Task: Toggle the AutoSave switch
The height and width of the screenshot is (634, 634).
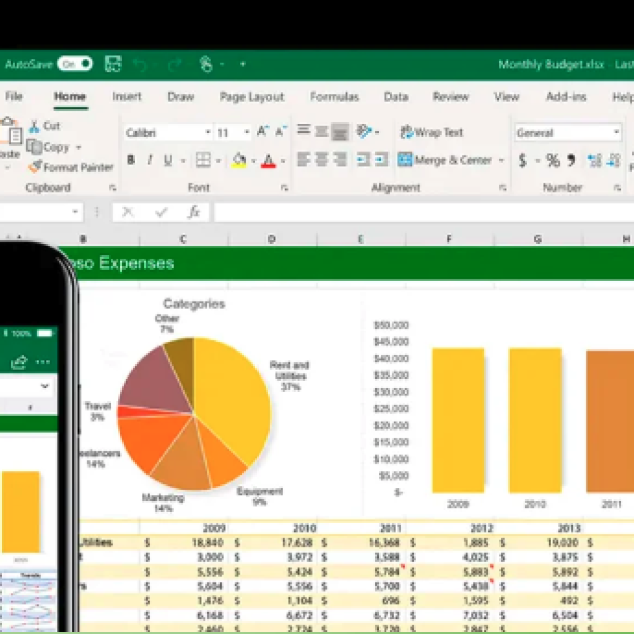Action: pos(75,64)
